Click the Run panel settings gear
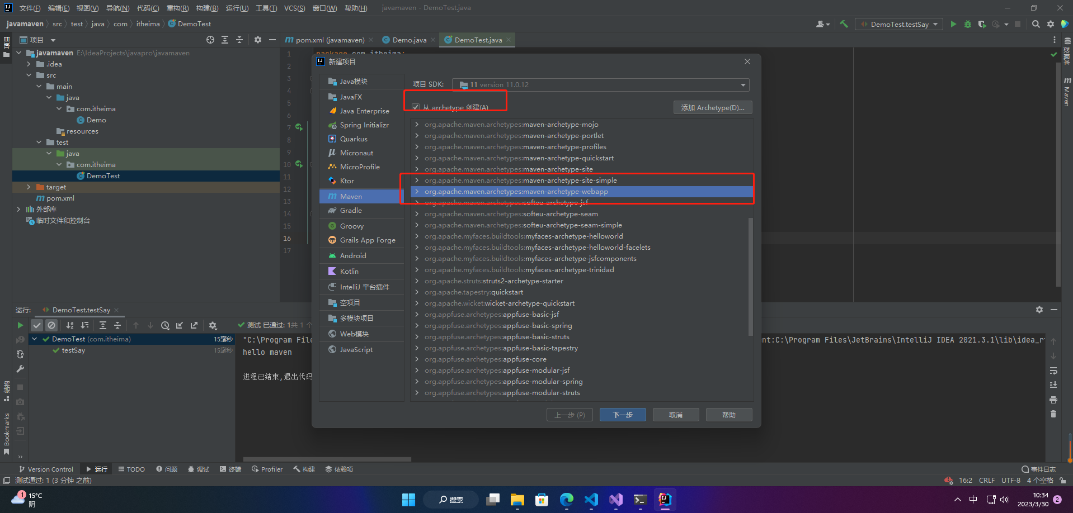Image resolution: width=1073 pixels, height=513 pixels. point(1039,310)
